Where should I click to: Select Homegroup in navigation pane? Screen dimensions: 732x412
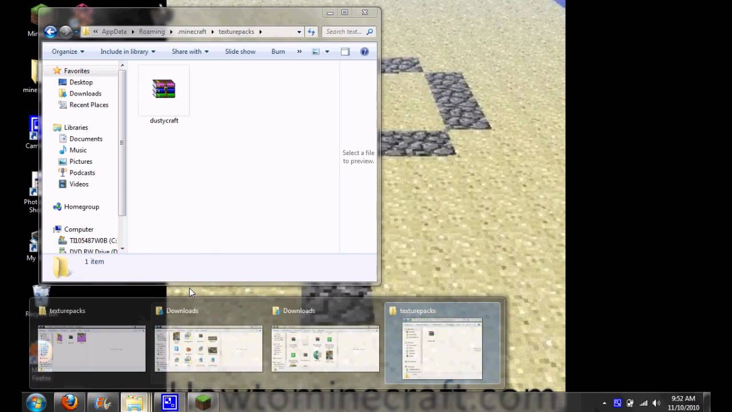[81, 207]
